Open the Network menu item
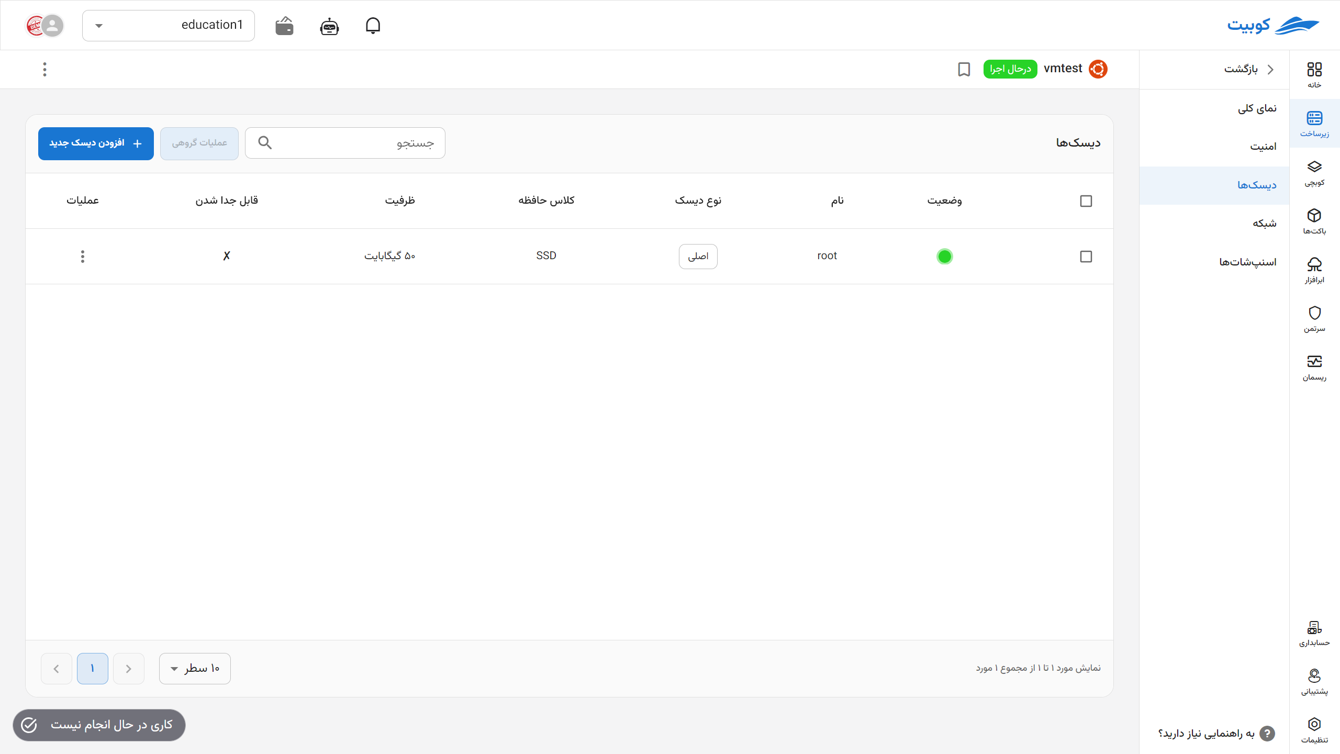The width and height of the screenshot is (1340, 754). [x=1264, y=224]
